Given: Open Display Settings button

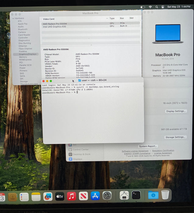Looking at the screenshot, I should 176,111.
